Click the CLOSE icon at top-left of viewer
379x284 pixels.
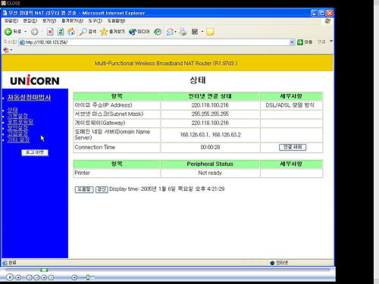point(3,3)
